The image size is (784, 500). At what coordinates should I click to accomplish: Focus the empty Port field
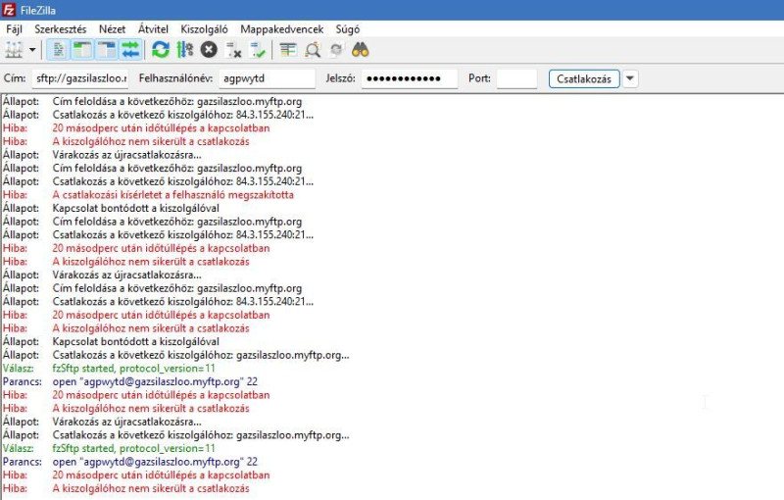517,78
